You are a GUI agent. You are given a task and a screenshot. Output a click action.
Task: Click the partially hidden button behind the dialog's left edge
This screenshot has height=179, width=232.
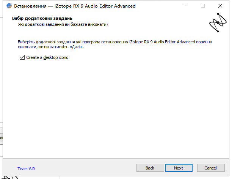pyautogui.click(x=1, y=137)
